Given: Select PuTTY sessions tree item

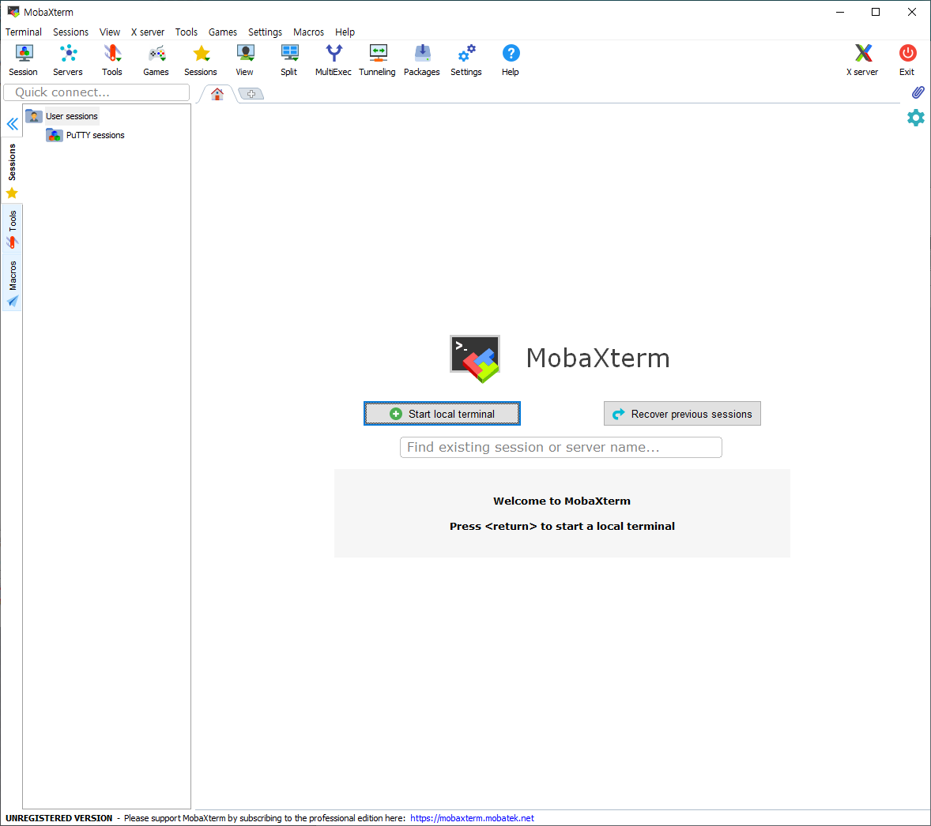Looking at the screenshot, I should coord(96,135).
